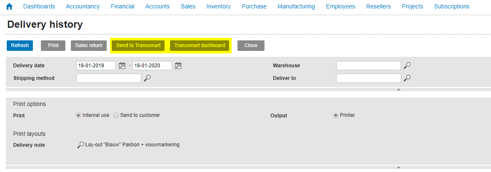Click the Sales return button
The height and width of the screenshot is (172, 491).
(89, 45)
